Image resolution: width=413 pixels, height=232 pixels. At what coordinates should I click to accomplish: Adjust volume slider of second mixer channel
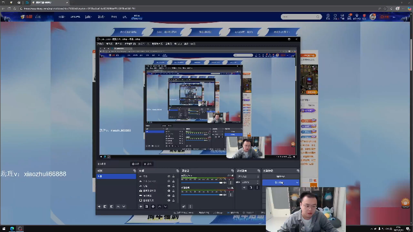(202, 195)
